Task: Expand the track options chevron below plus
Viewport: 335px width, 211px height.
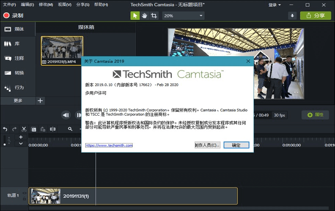Action: click(x=21, y=143)
